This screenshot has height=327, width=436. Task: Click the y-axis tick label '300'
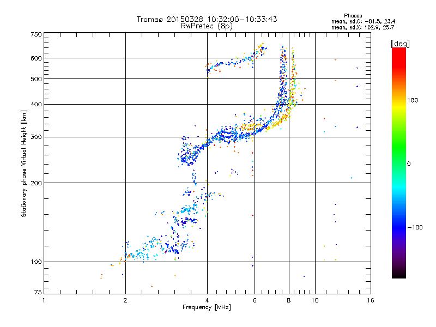(x=36, y=137)
